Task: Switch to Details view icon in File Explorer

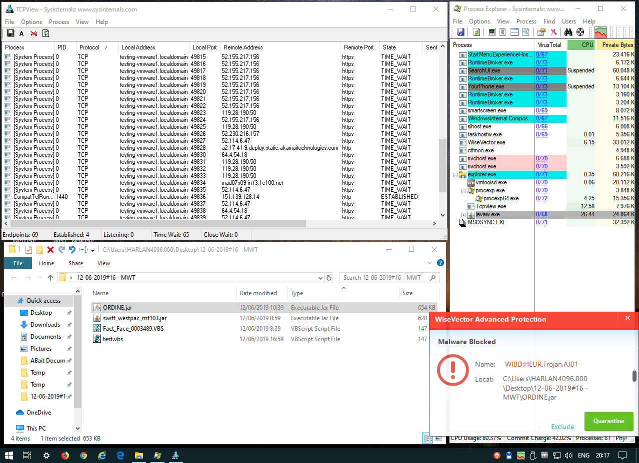Action: pyautogui.click(x=428, y=439)
